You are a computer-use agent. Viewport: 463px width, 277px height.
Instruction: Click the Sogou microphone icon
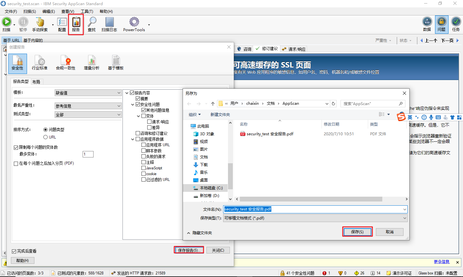pos(431,117)
